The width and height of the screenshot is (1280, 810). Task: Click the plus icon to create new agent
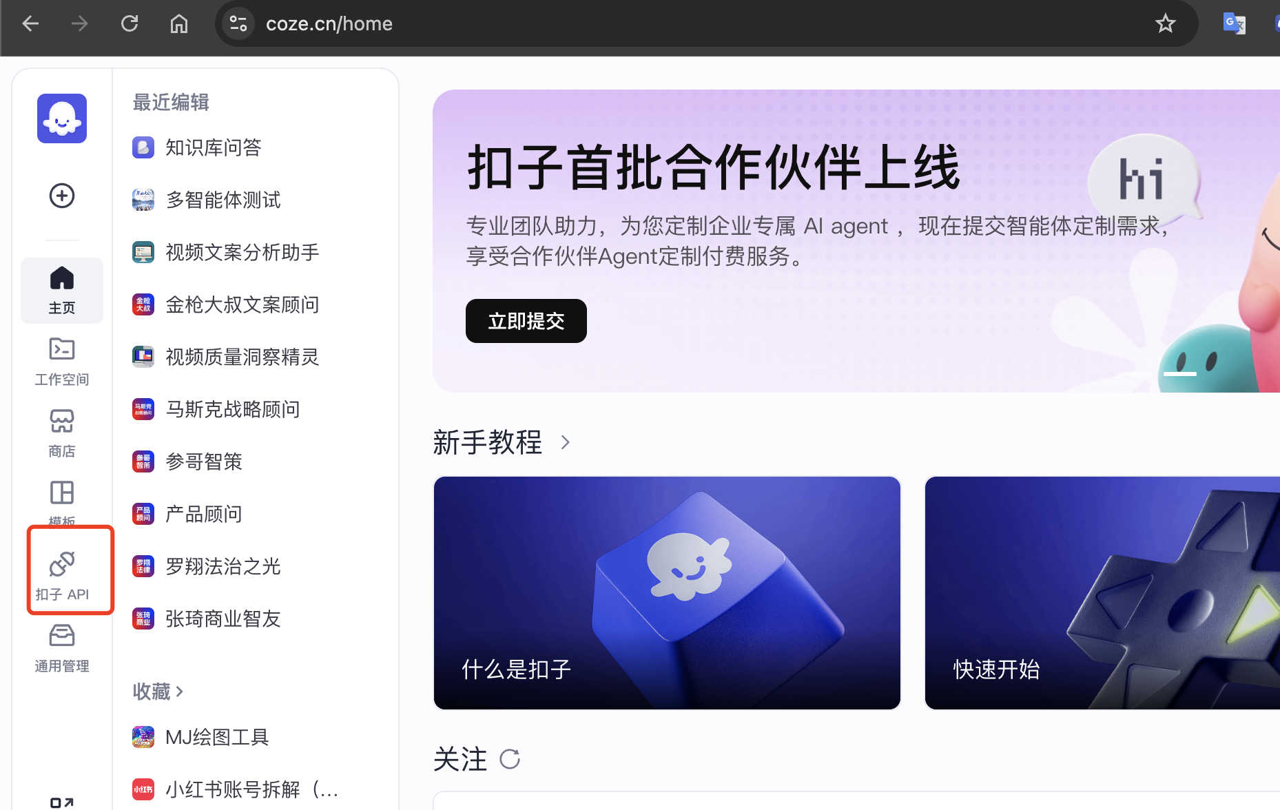tap(61, 196)
